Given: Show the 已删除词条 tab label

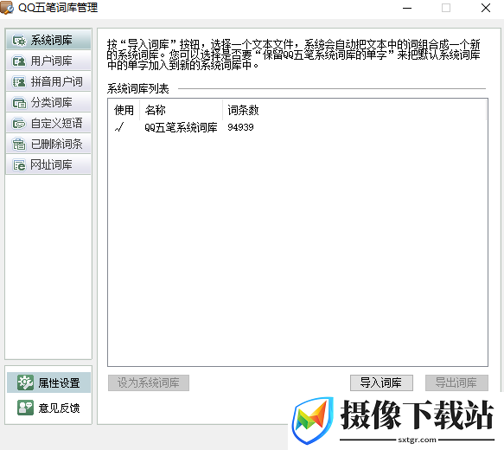Looking at the screenshot, I should pos(56,145).
